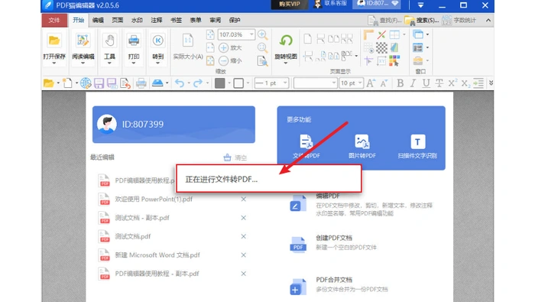Open the 搜索 search tool
This screenshot has height=302, width=535.
[x=421, y=21]
